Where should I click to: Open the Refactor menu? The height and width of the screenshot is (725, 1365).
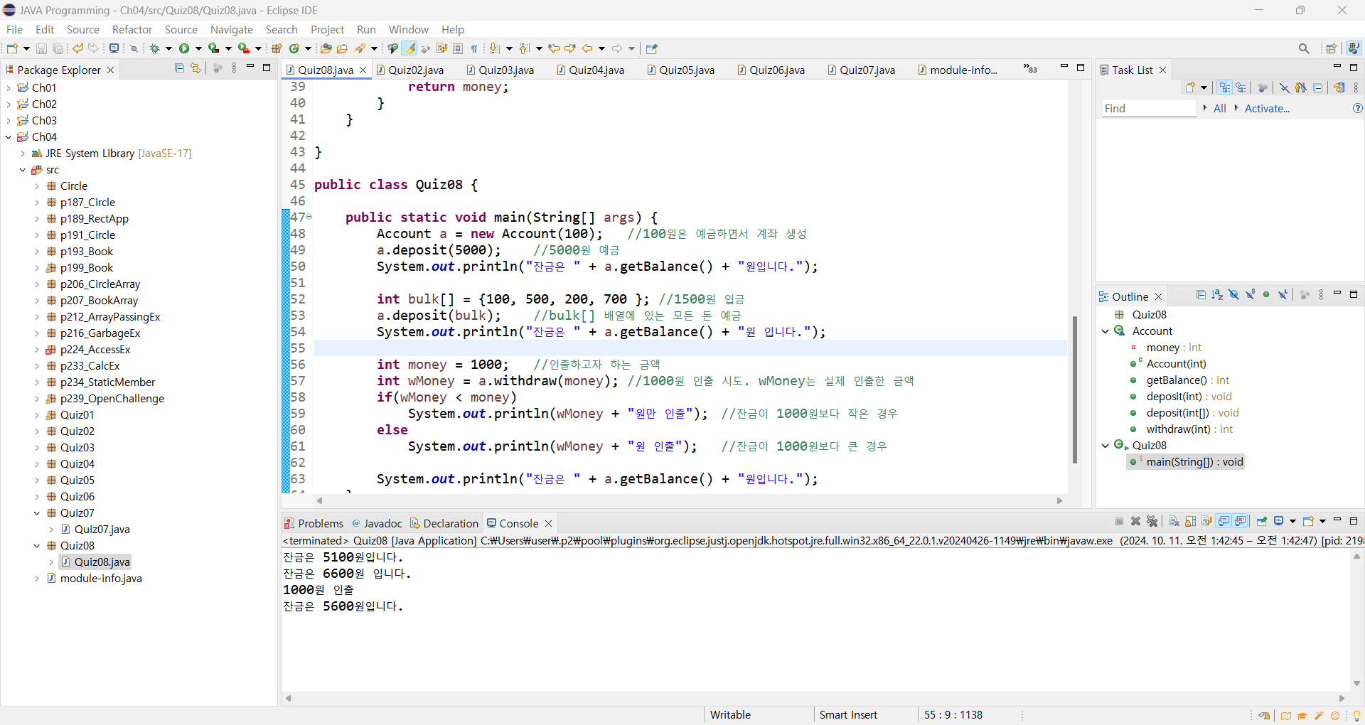coord(132,29)
